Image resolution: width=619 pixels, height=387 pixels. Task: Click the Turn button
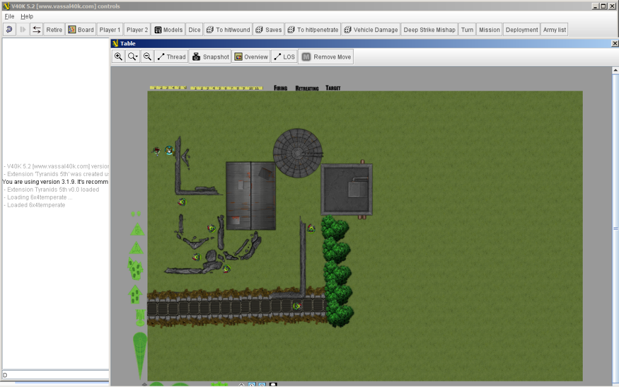pyautogui.click(x=467, y=30)
